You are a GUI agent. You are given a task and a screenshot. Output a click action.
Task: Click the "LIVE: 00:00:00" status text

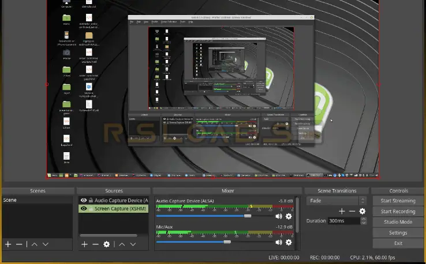pos(284,258)
